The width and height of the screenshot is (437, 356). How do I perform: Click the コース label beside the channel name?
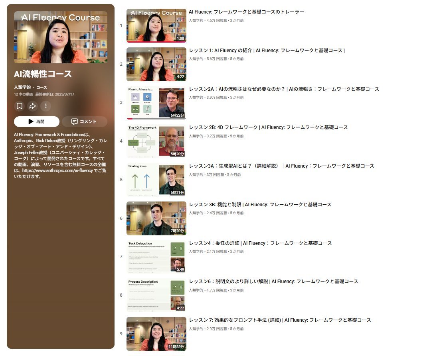(42, 87)
